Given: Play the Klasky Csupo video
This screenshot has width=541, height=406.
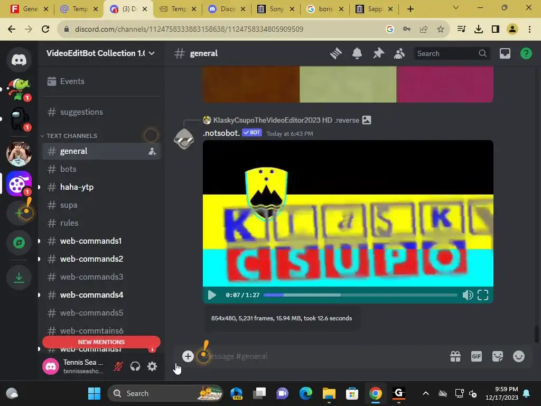Looking at the screenshot, I should tap(212, 295).
